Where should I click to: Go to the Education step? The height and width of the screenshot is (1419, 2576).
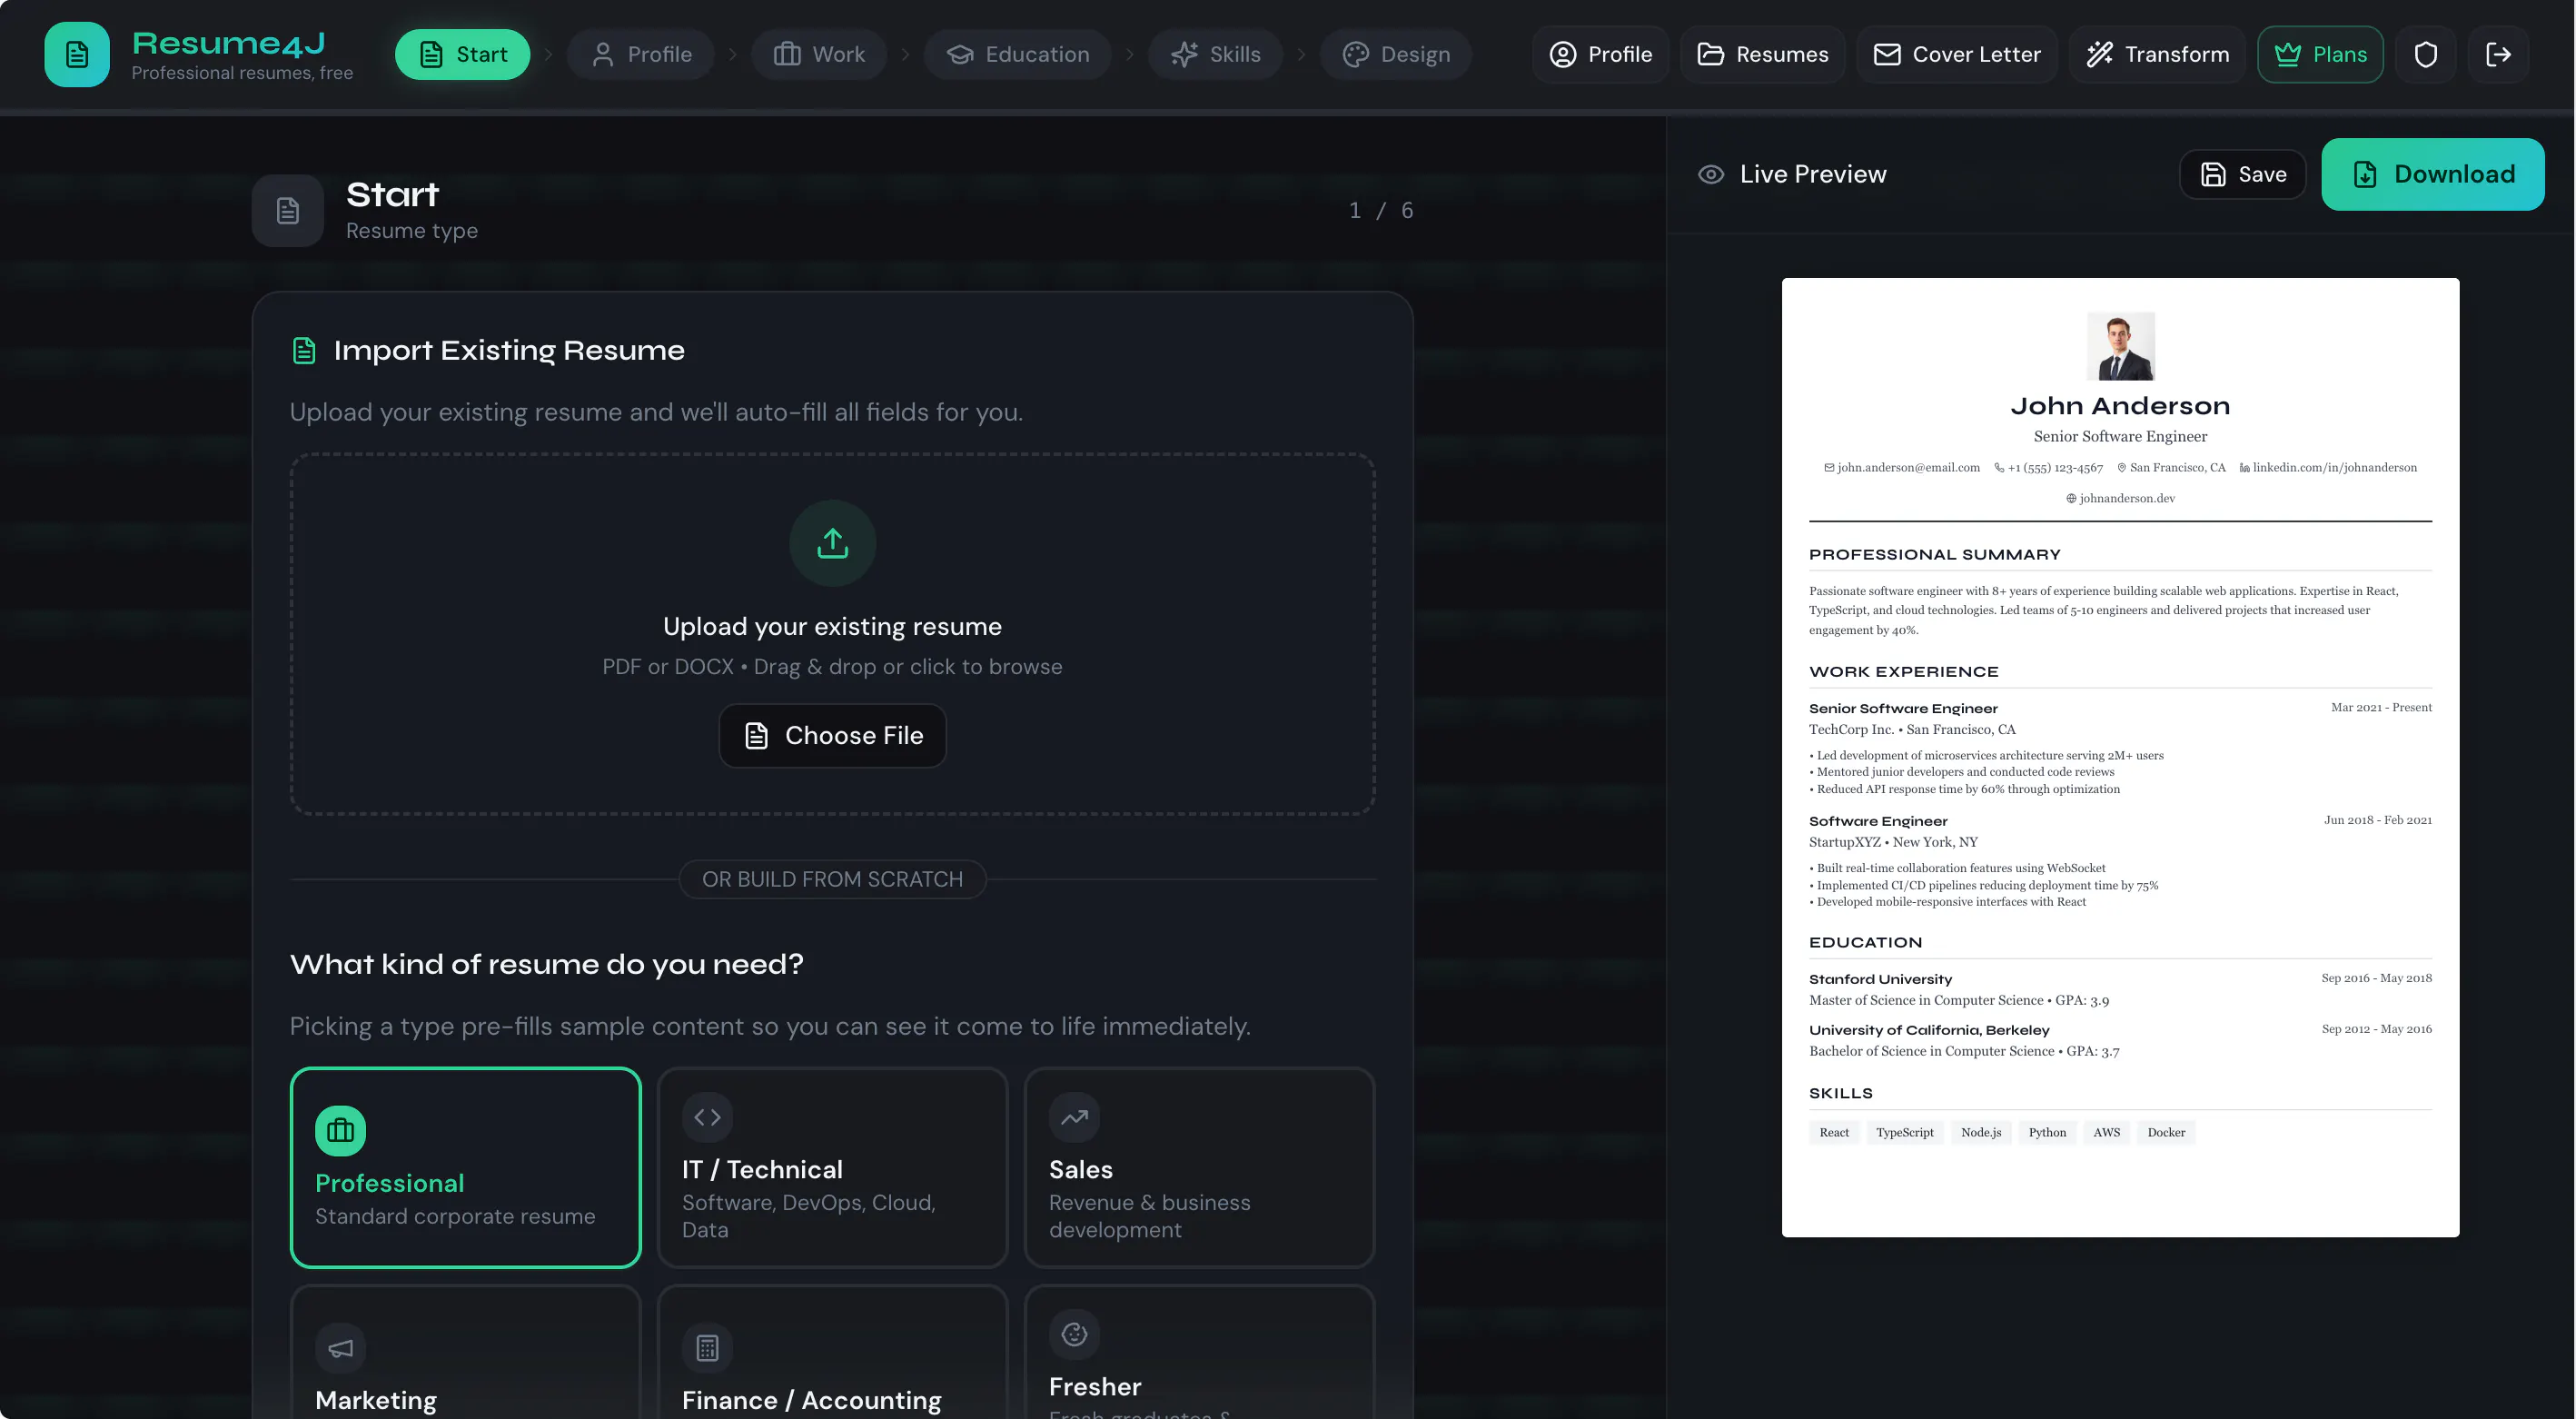point(1018,54)
